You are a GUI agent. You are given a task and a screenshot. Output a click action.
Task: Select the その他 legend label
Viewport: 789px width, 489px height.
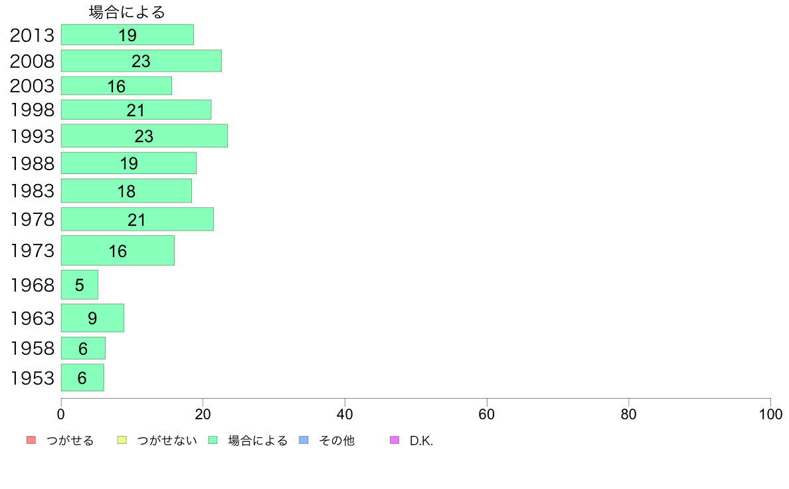click(337, 440)
